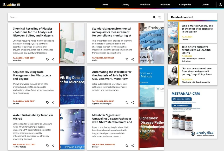Click the Mettler-Toledo company name
The image size is (224, 151).
click(19, 147)
